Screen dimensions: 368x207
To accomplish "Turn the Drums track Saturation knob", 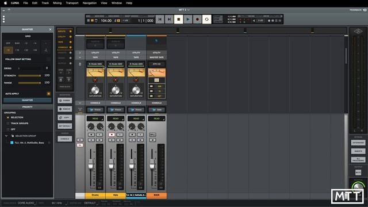I will (x=95, y=90).
